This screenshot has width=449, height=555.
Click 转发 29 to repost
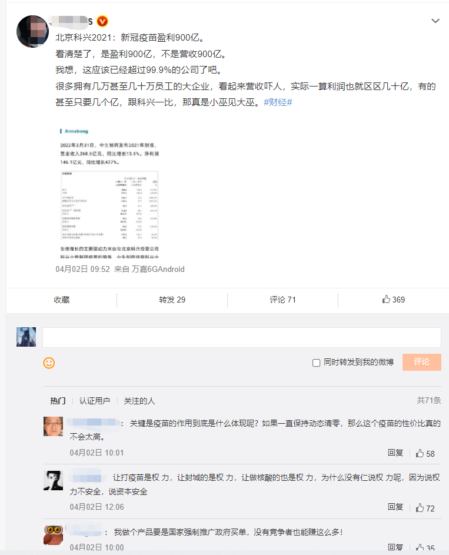tap(172, 300)
